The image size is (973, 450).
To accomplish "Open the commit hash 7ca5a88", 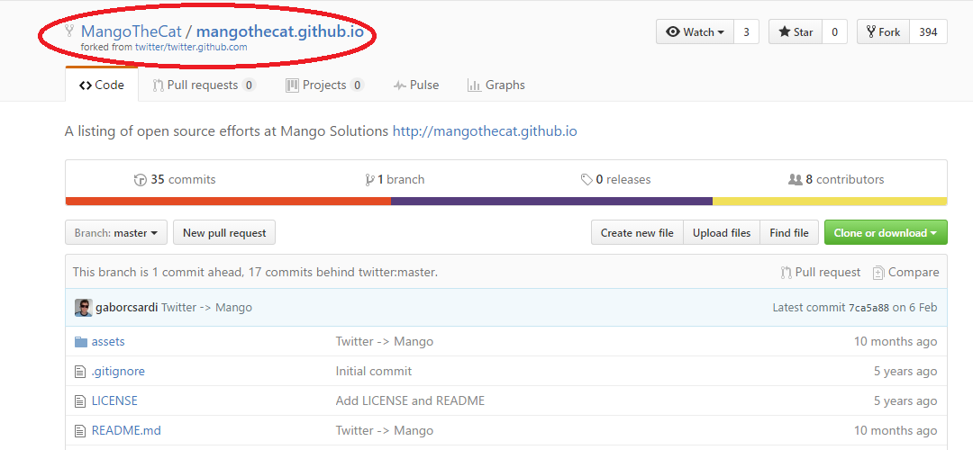I will (x=868, y=308).
